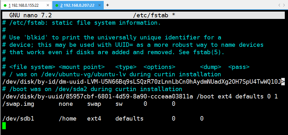Click the truncated line marker after dm-uuid line

coord(283,82)
